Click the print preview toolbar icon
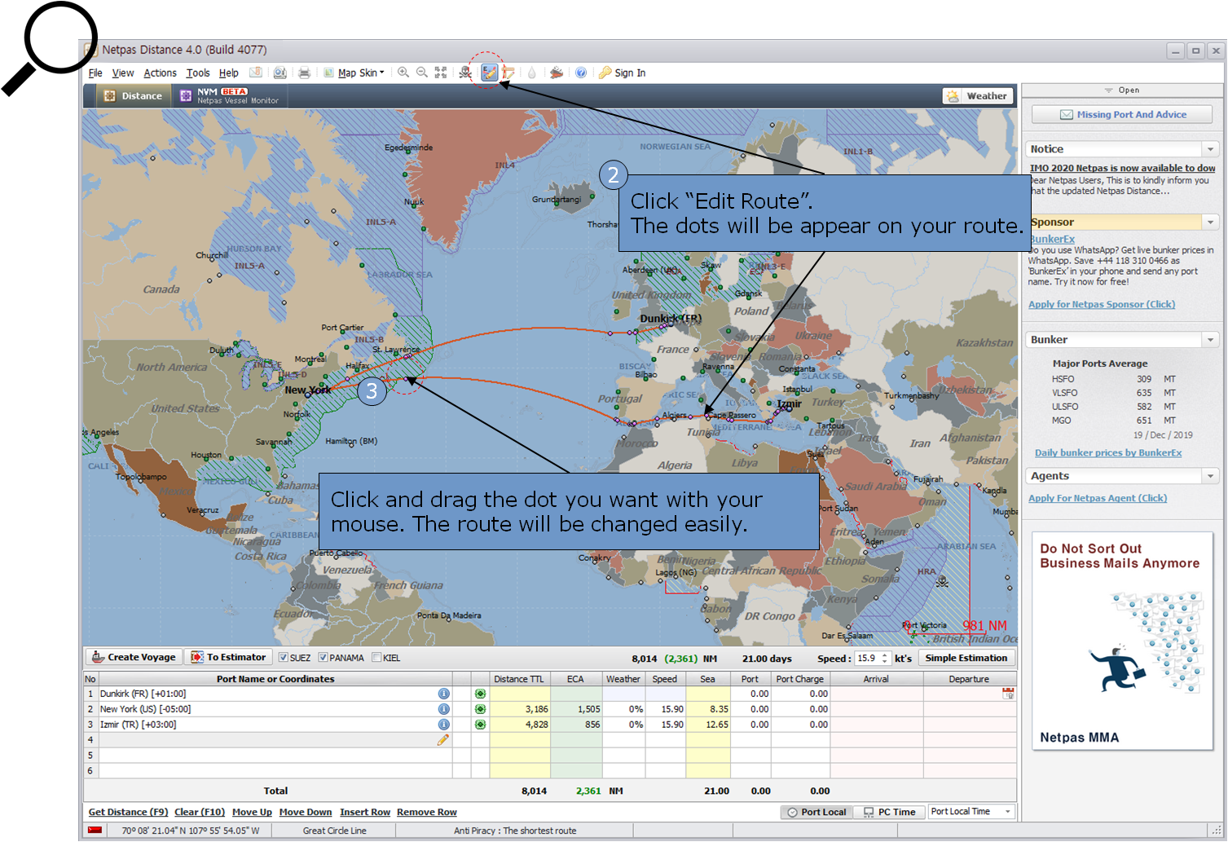 click(280, 73)
